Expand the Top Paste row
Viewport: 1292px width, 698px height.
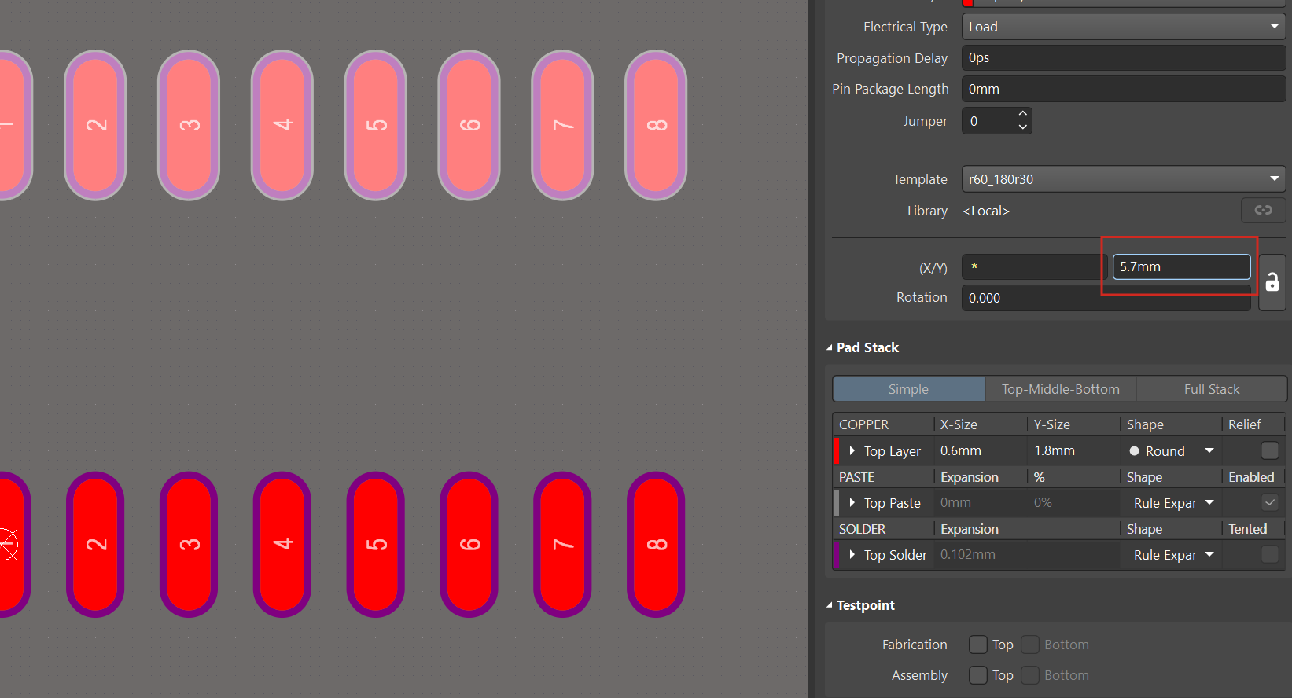(x=852, y=502)
